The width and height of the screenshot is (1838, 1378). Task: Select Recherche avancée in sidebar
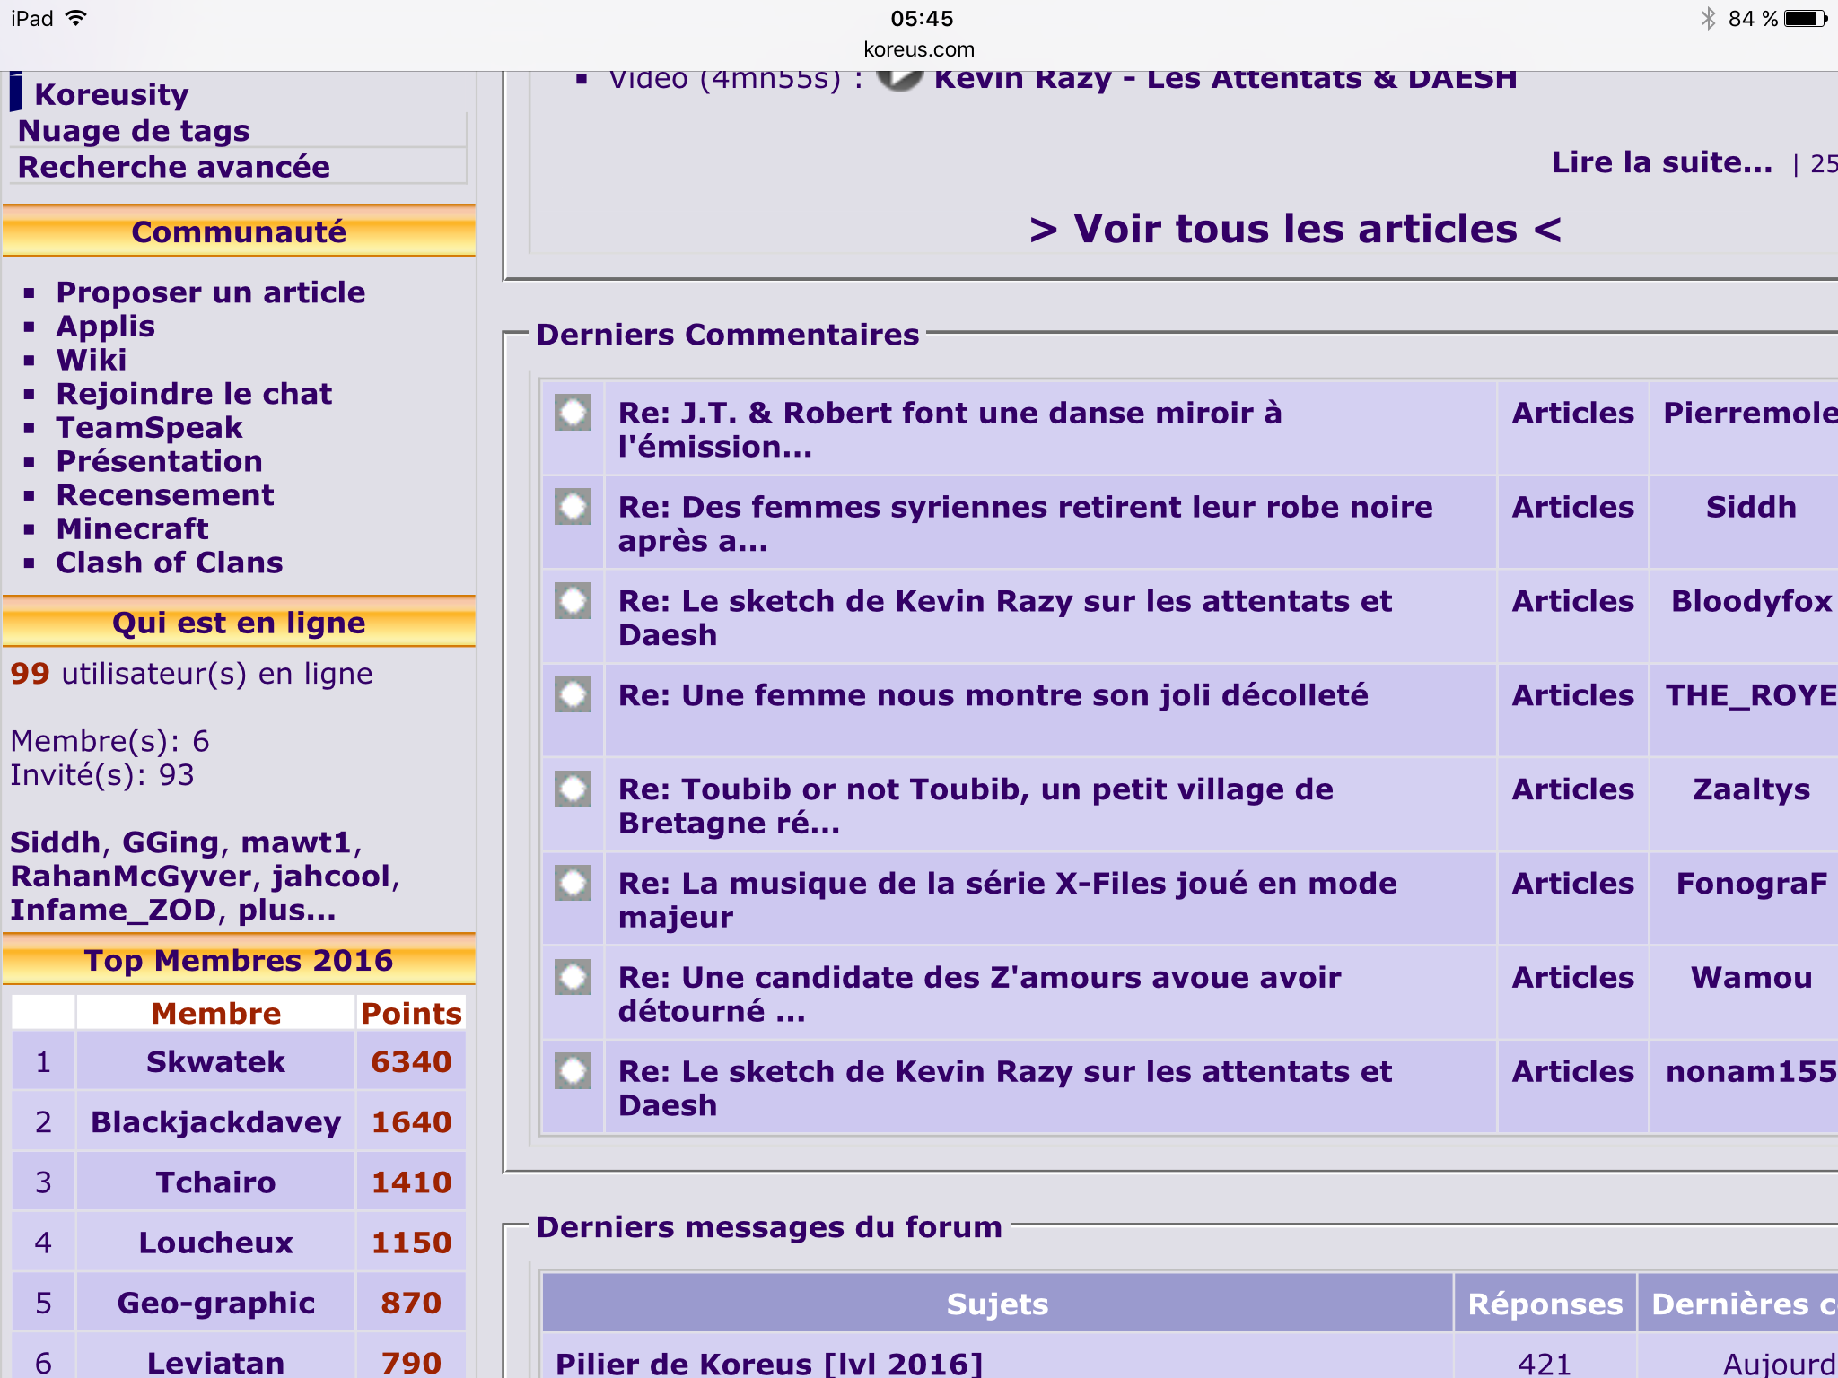click(174, 167)
